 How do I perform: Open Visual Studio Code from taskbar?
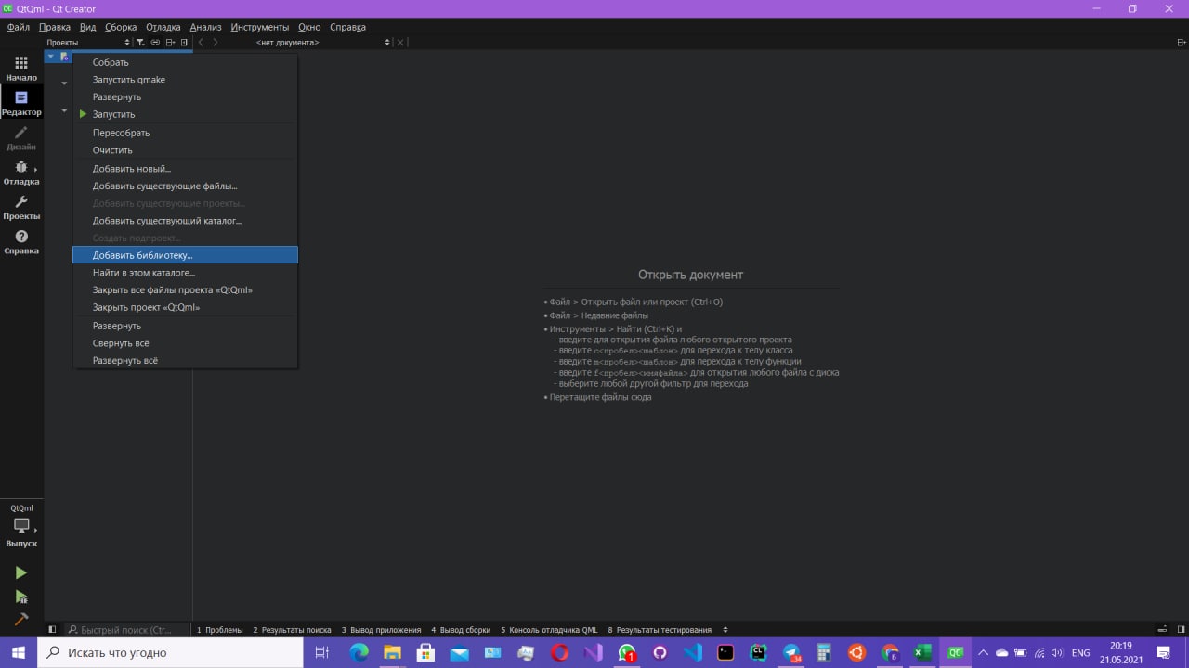click(692, 652)
